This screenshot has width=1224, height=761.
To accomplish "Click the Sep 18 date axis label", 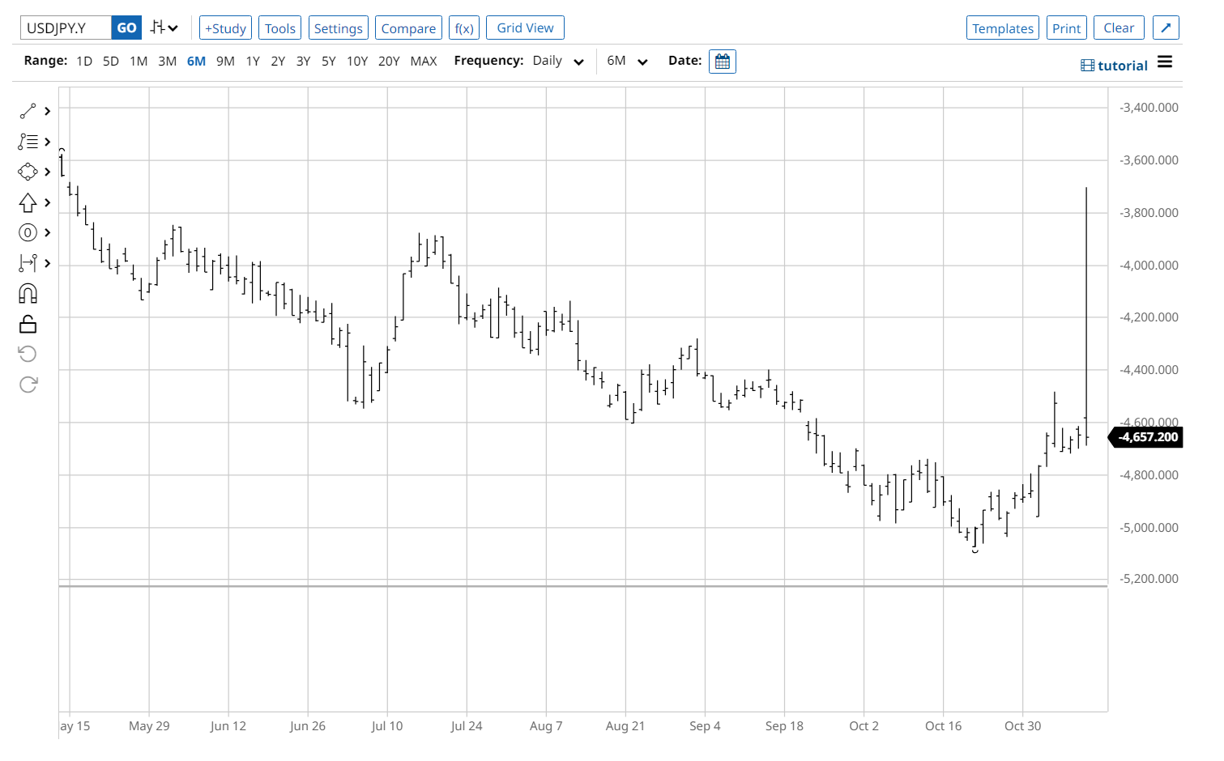I will click(x=784, y=725).
